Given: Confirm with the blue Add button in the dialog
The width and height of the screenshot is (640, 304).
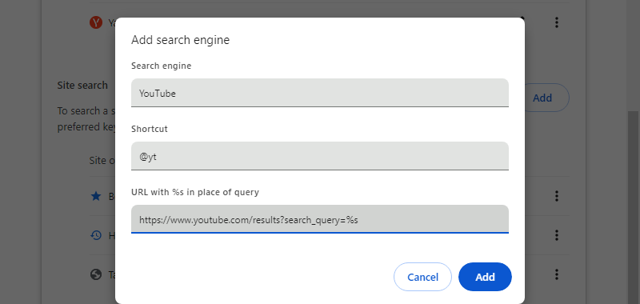Looking at the screenshot, I should [485, 277].
